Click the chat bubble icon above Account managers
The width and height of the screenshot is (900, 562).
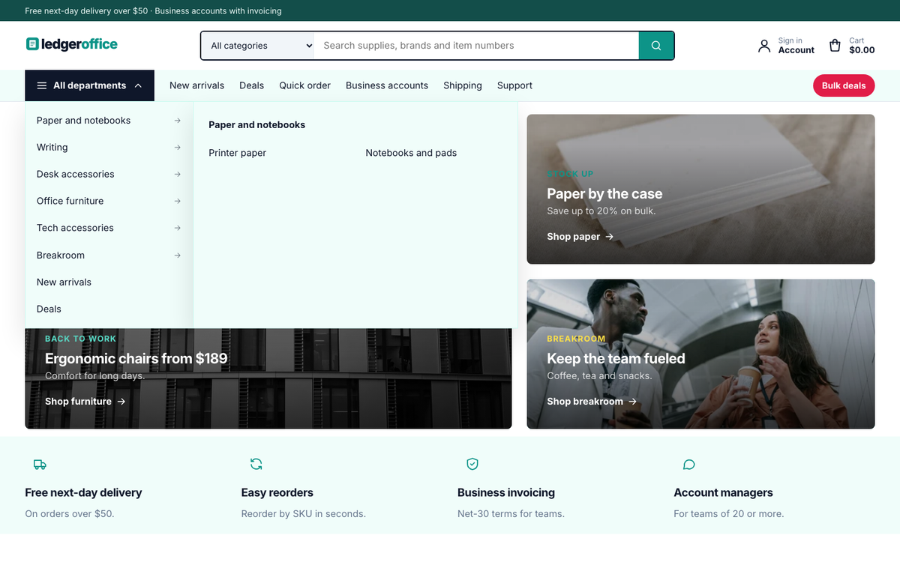pos(688,465)
